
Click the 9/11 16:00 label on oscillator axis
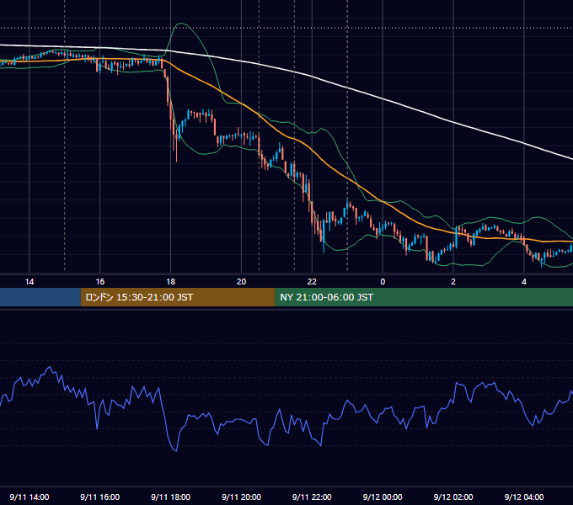tap(99, 497)
